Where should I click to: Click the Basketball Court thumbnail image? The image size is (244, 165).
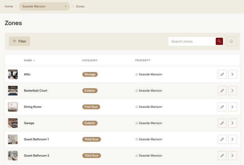point(13,91)
